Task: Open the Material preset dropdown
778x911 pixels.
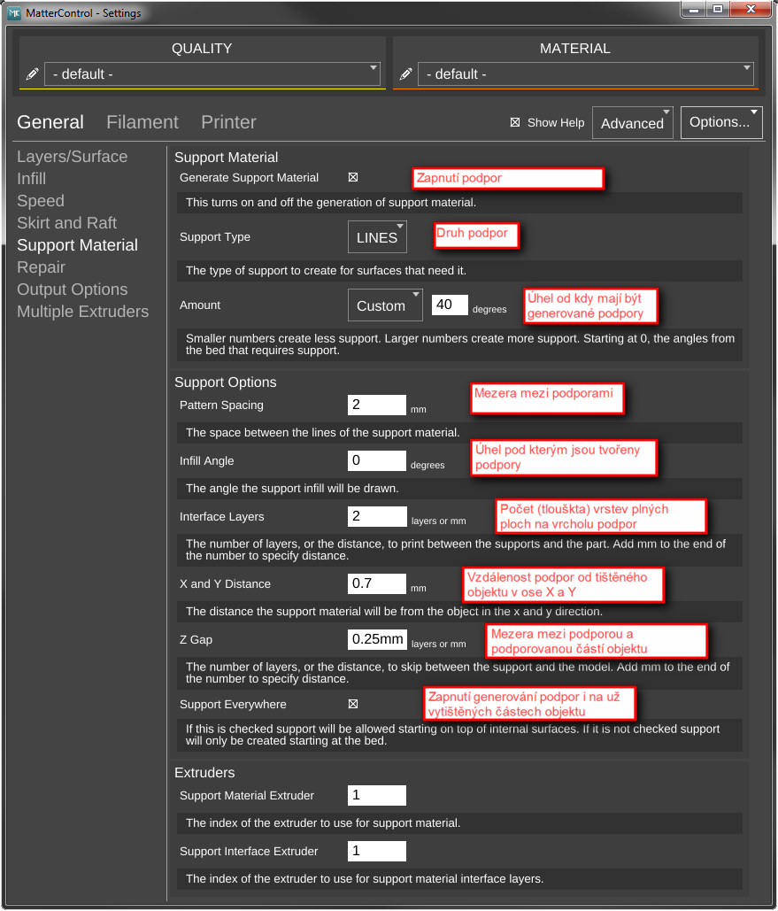Action: 748,69
